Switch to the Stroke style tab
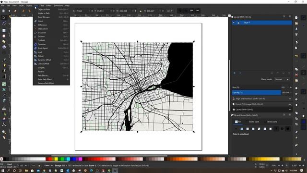Image resolution: width=307 pixels, height=173 pixels. [x=271, y=122]
